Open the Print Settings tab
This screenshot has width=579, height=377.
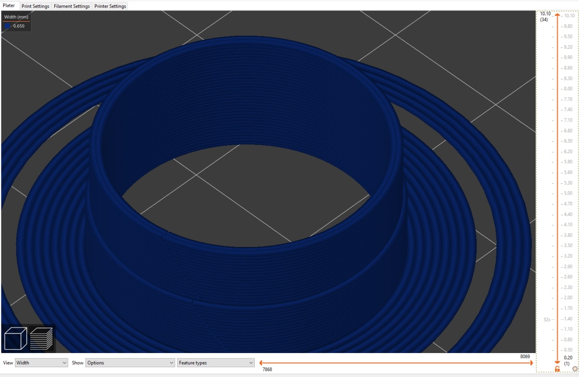coord(35,6)
